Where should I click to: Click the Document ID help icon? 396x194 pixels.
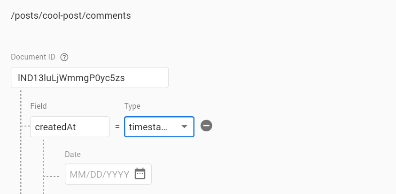(65, 57)
